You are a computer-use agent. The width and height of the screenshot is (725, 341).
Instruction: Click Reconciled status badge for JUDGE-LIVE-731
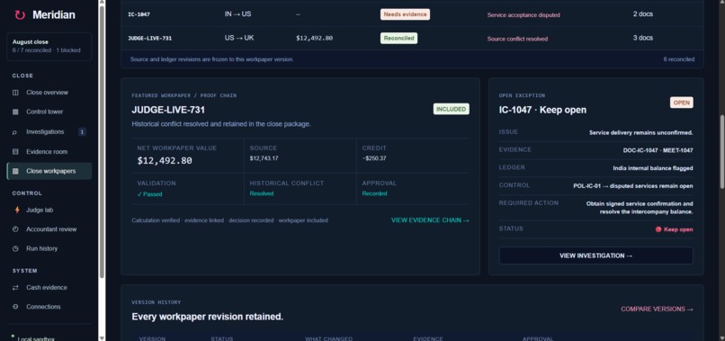398,39
